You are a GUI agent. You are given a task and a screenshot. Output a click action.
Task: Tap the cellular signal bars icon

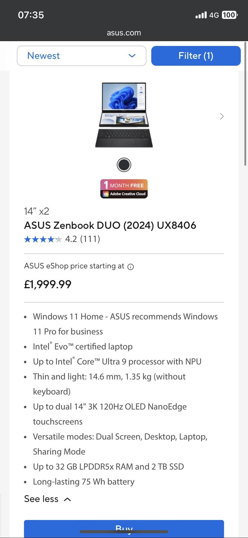pyautogui.click(x=201, y=15)
